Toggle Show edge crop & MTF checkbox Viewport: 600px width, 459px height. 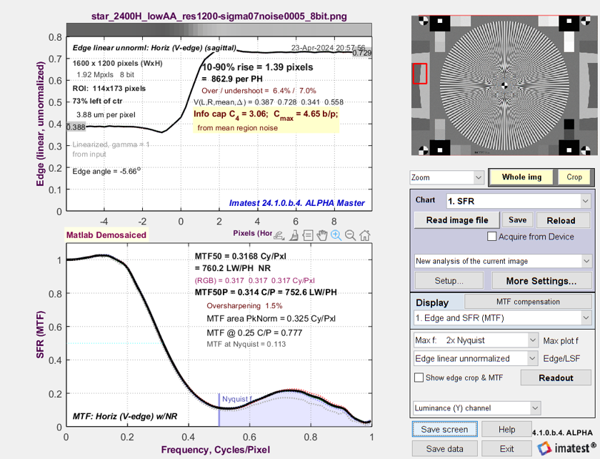[419, 377]
